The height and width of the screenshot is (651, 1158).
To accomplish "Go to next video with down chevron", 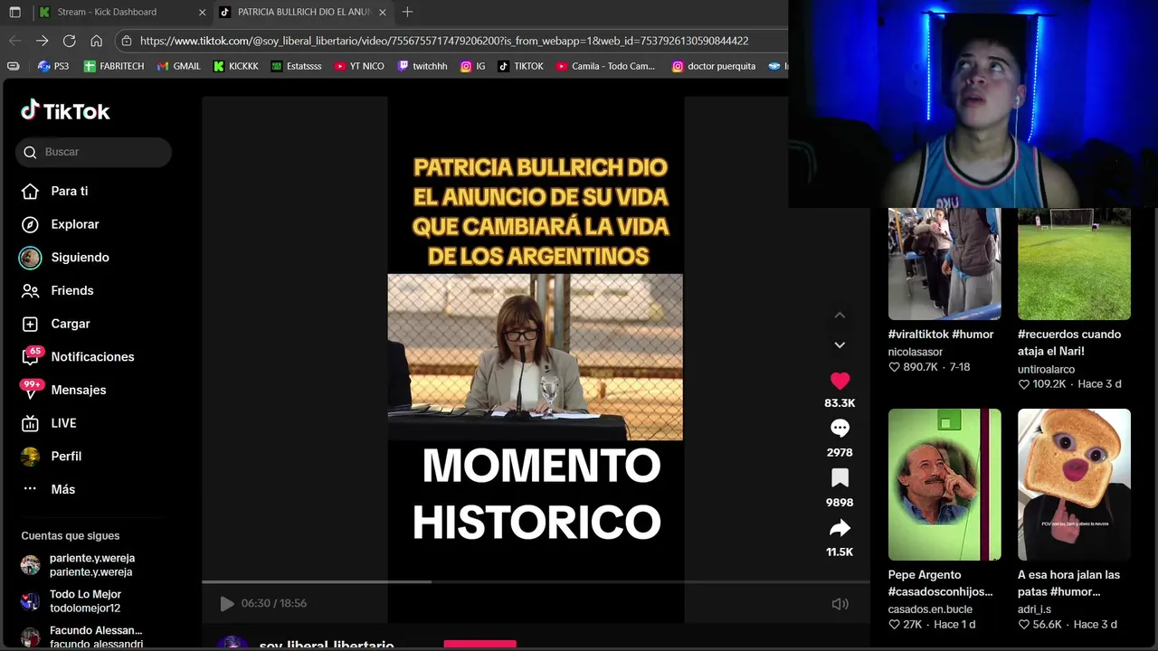I will (x=840, y=344).
